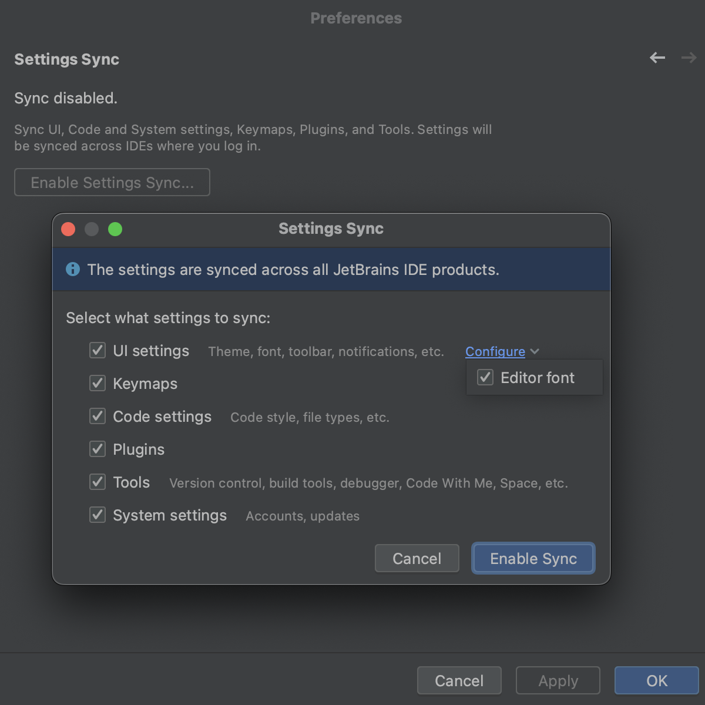Toggle the System settings checkbox
The image size is (705, 705).
[x=98, y=515]
